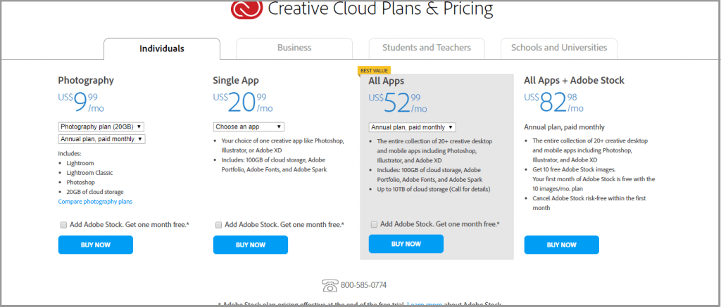Open Compare photography plans link
The width and height of the screenshot is (721, 307).
(95, 202)
